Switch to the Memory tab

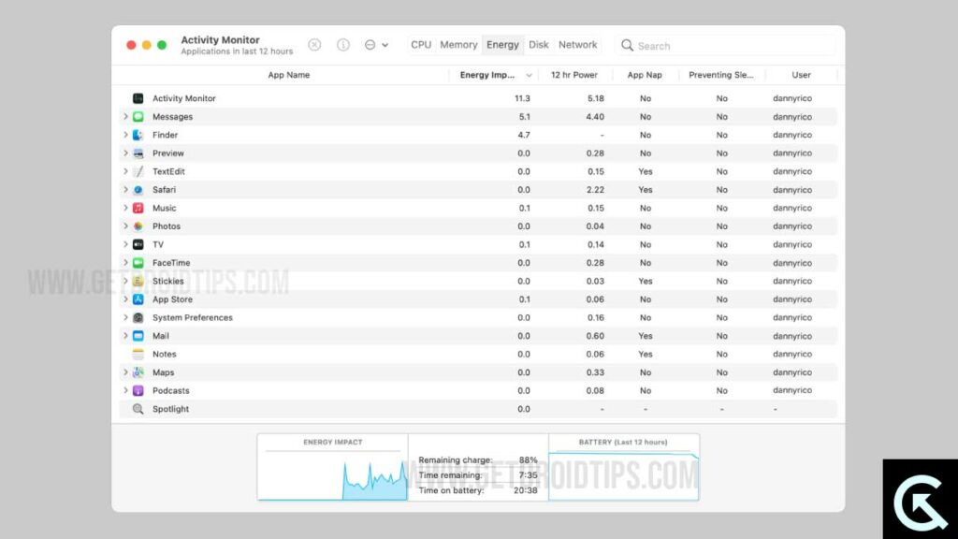point(458,45)
